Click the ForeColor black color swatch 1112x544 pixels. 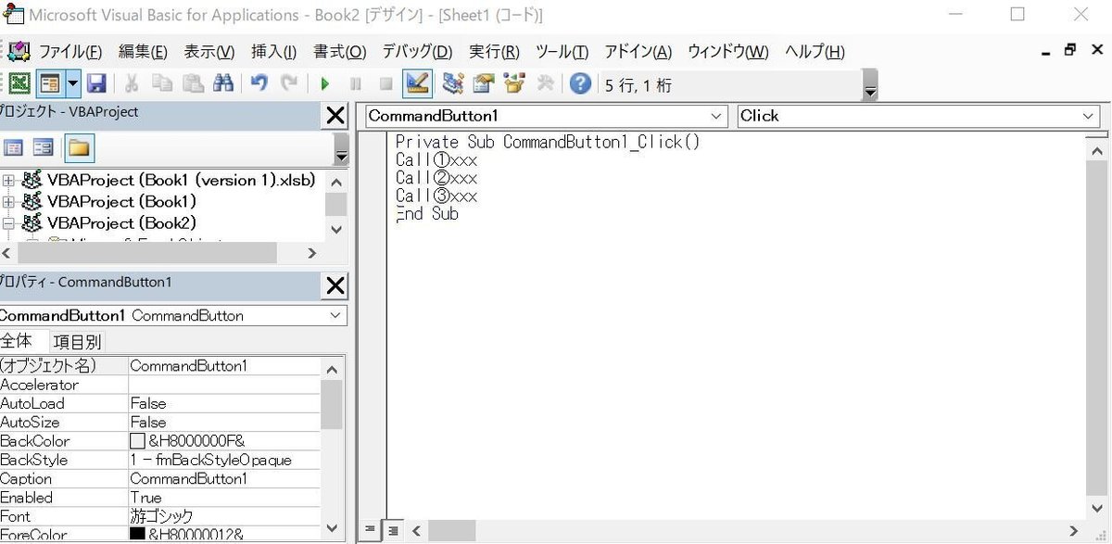coord(137,534)
